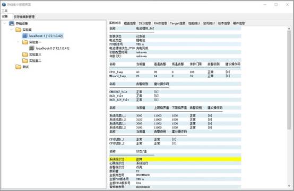Viewport: 294px width, 191px height.
Task: Collapse the 实验室一 tree node
Action: pyautogui.click(x=18, y=42)
